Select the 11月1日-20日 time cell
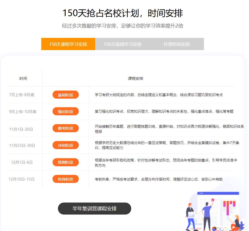Screen dimensions: 249x231 [x=21, y=129]
